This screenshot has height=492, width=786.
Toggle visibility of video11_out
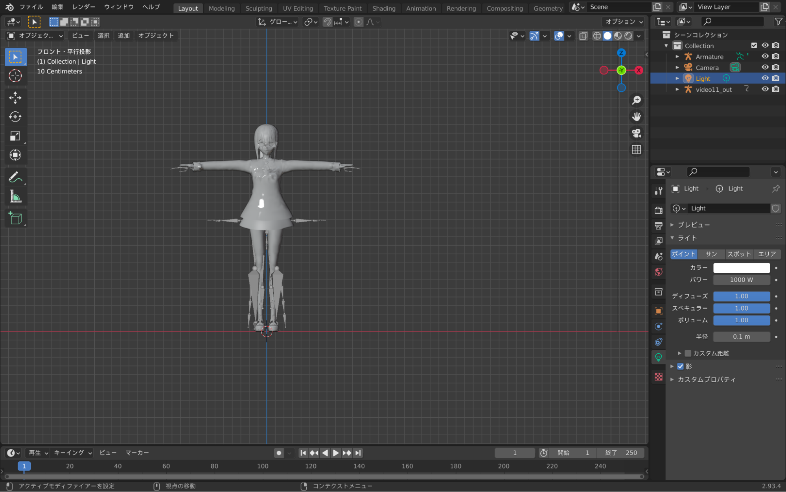pyautogui.click(x=765, y=90)
